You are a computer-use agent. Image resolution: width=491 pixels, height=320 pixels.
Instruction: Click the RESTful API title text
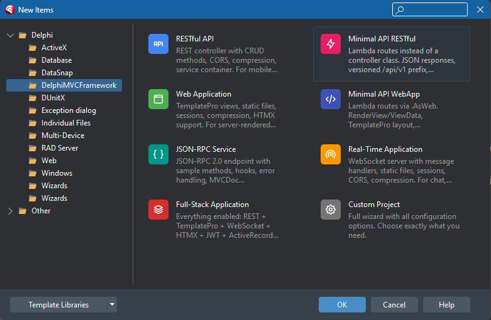(x=195, y=39)
